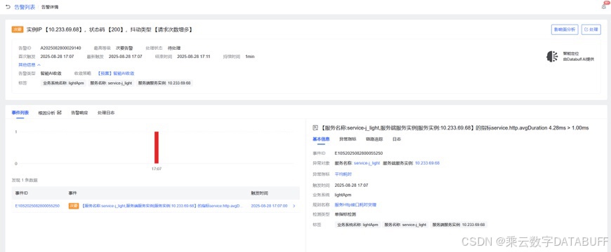Select the 异常指标 tab
Viewport: 611px width, 252px height.
click(348, 139)
